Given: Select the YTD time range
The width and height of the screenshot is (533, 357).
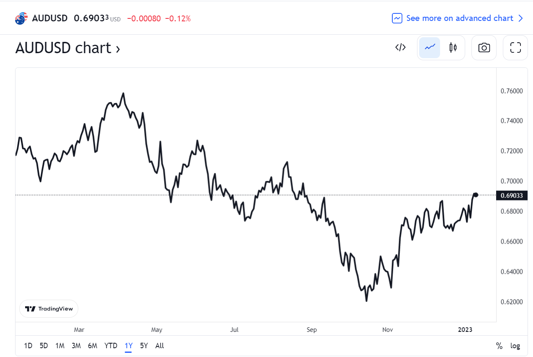Looking at the screenshot, I should pos(111,346).
